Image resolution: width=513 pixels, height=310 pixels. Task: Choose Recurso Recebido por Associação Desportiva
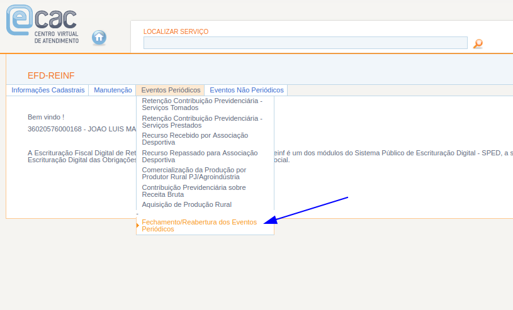[195, 139]
